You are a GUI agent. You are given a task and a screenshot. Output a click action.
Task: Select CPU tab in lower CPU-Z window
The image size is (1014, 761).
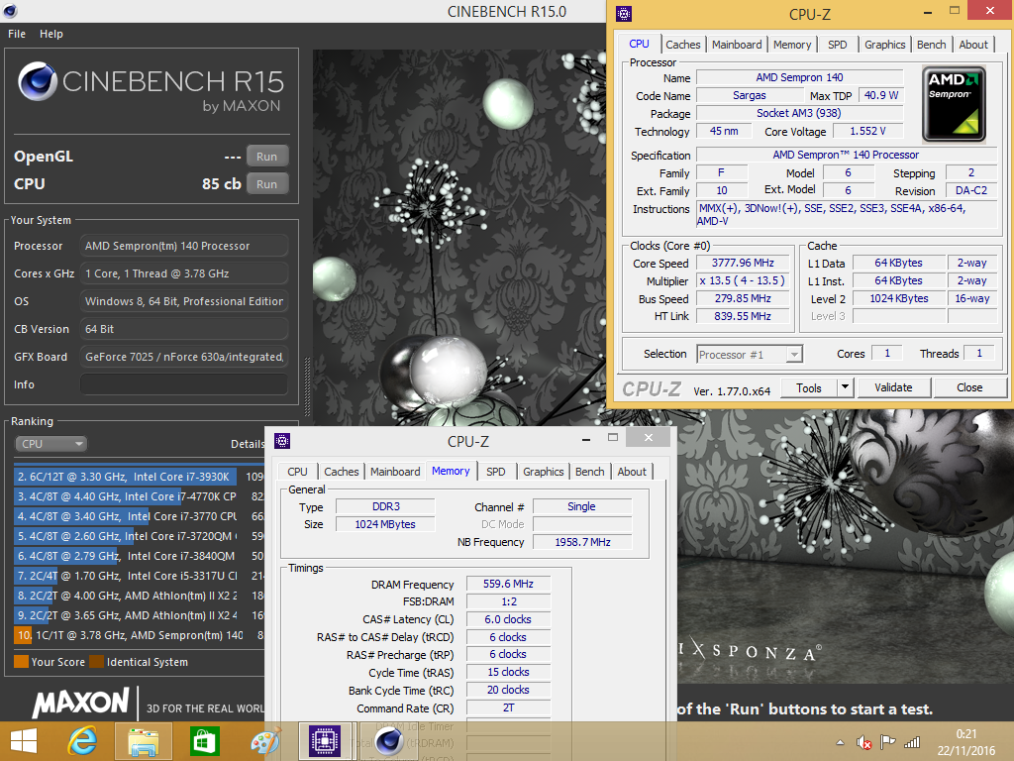297,472
